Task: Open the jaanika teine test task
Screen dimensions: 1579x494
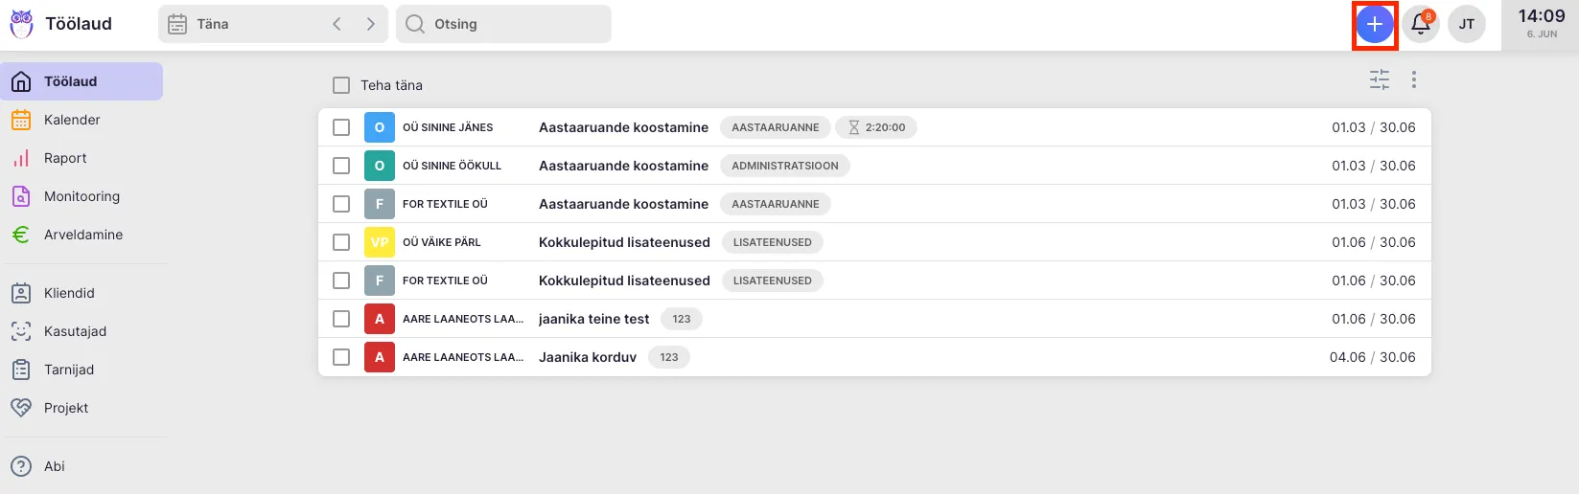Action: pos(593,319)
